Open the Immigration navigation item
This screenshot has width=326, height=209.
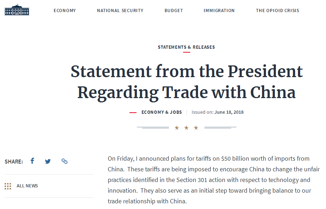(x=219, y=11)
